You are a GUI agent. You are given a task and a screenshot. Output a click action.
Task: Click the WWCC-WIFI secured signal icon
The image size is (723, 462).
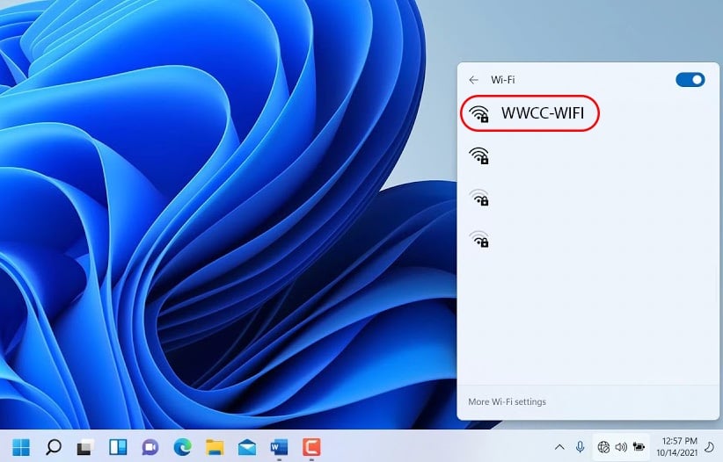tap(478, 113)
